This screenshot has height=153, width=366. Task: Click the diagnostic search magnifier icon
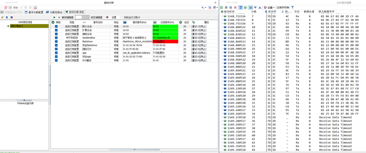pyautogui.click(x=35, y=7)
